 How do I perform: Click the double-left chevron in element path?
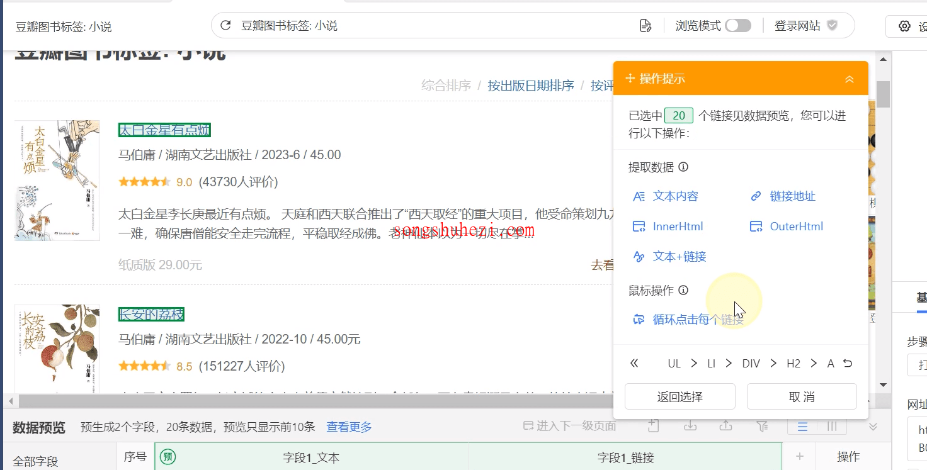click(x=634, y=363)
